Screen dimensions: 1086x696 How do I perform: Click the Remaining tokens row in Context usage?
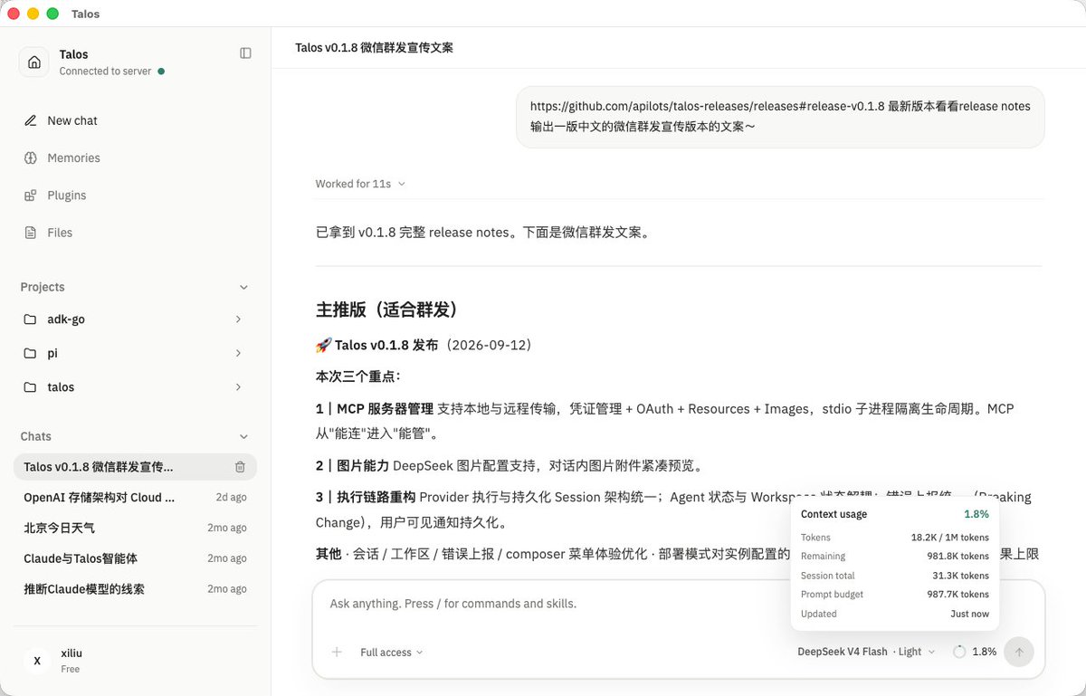coord(895,557)
